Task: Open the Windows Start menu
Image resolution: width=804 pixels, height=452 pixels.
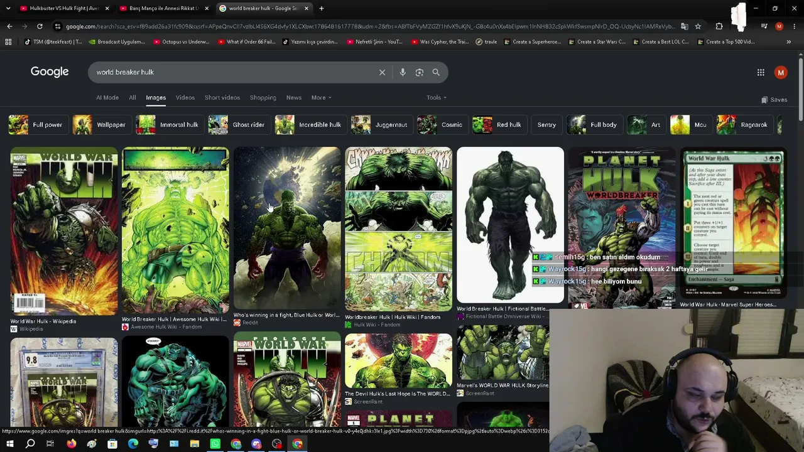Action: [x=9, y=444]
